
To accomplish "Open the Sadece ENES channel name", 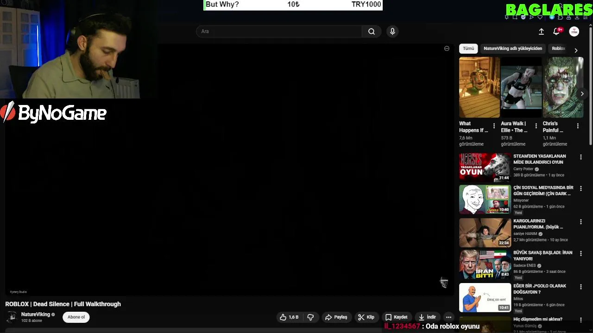I will click(x=524, y=265).
